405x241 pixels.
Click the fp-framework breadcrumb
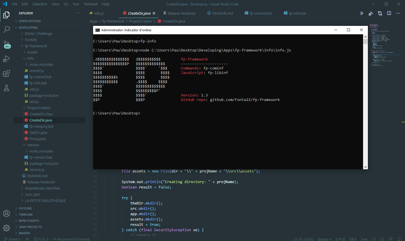(113, 21)
